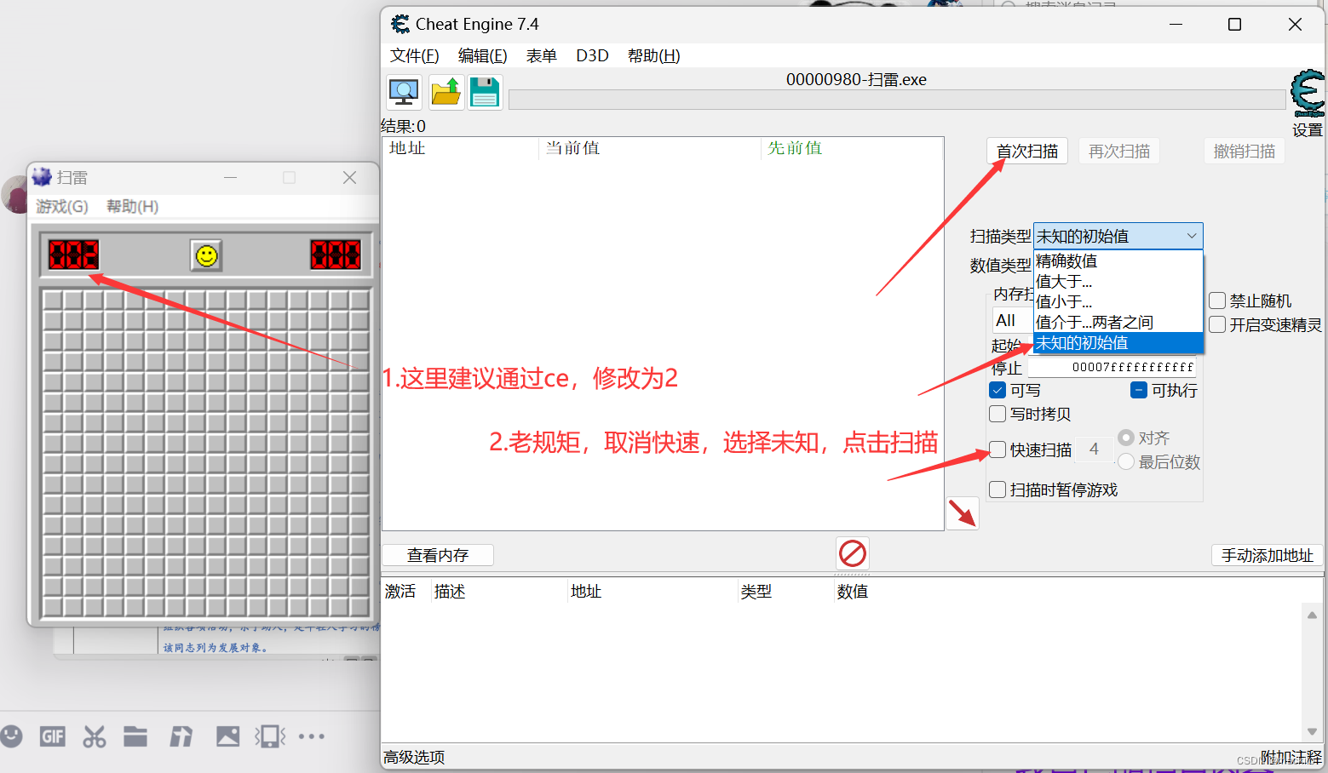This screenshot has height=773, width=1328.
Task: Enable 扫描时暂停游戏 checkbox
Action: point(997,490)
